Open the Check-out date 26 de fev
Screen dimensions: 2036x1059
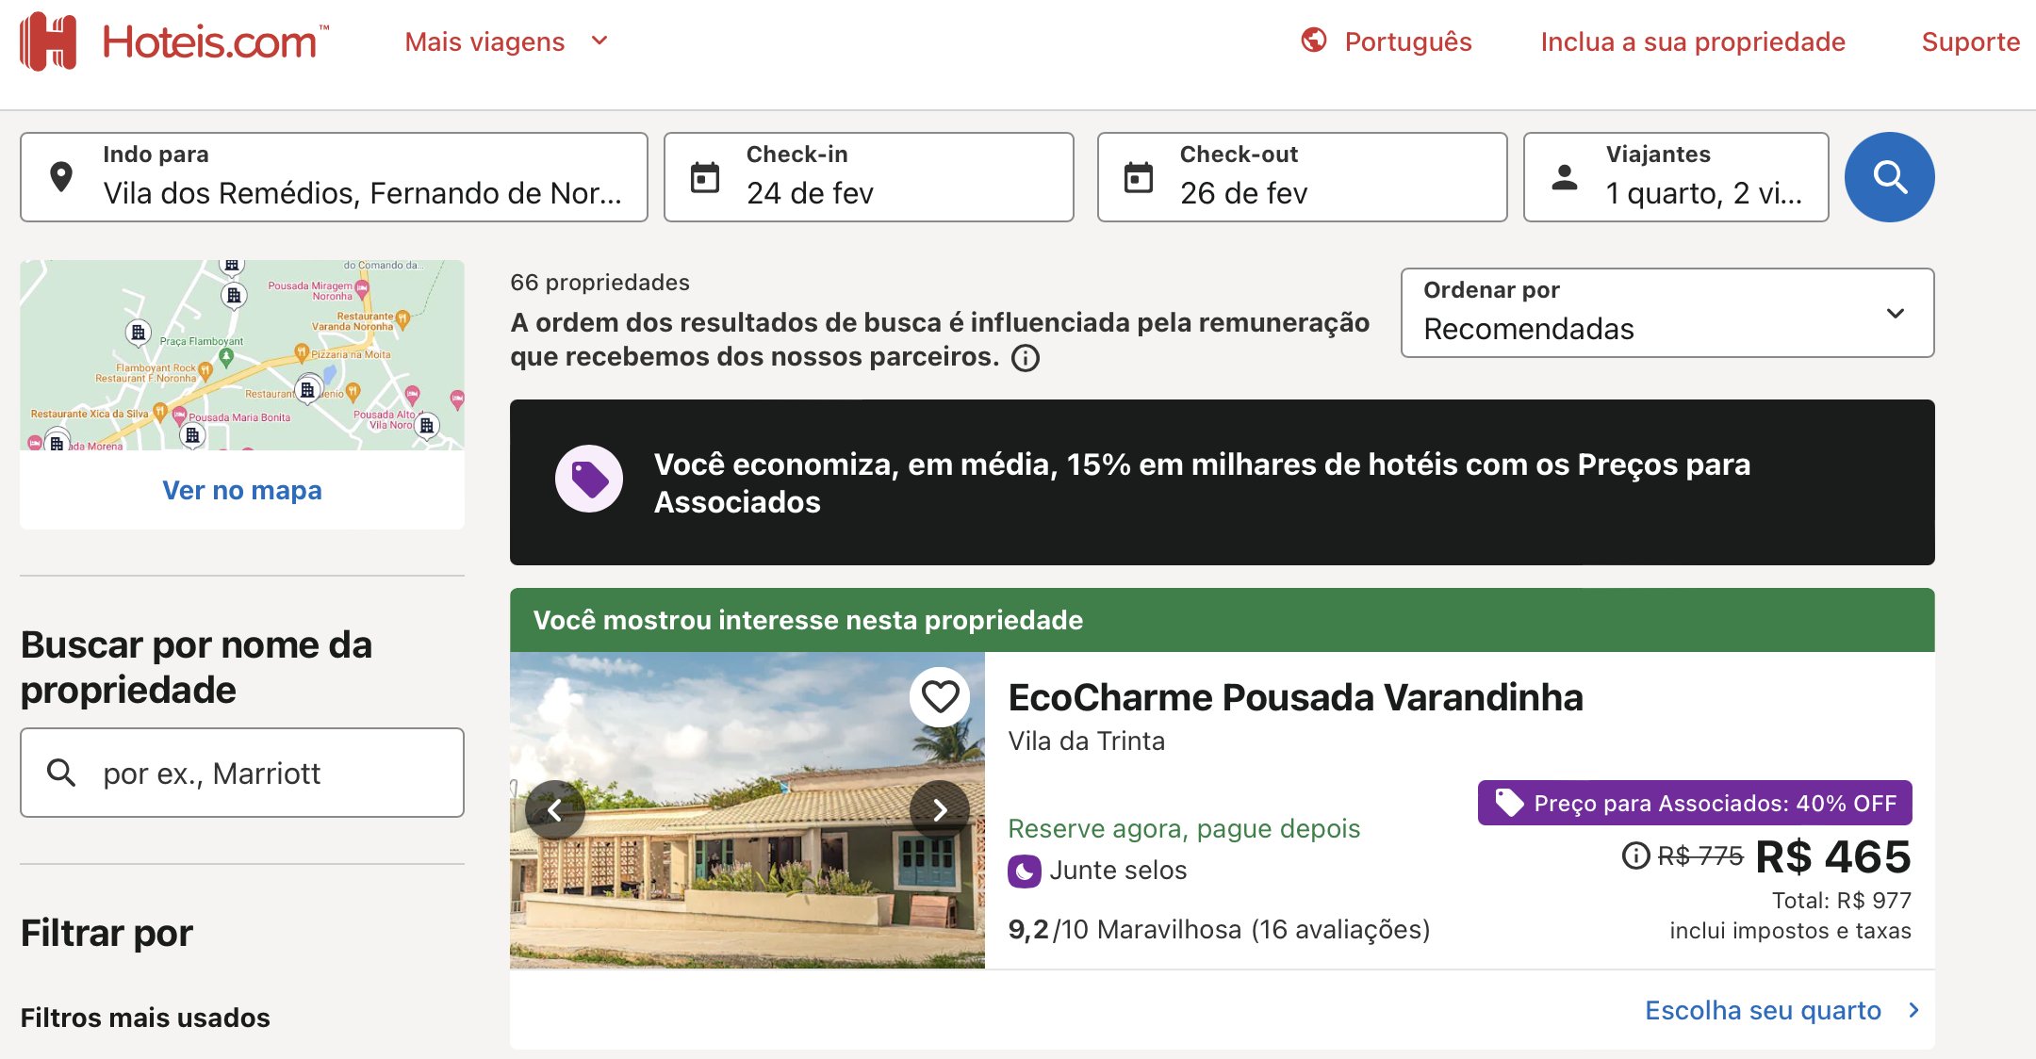[x=1303, y=177]
